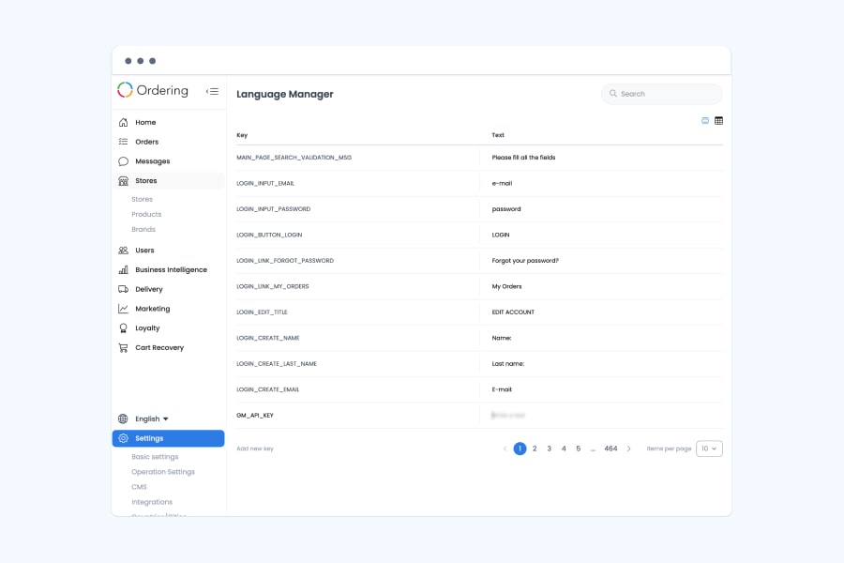Click the Home house icon
844x563 pixels.
[x=123, y=122]
